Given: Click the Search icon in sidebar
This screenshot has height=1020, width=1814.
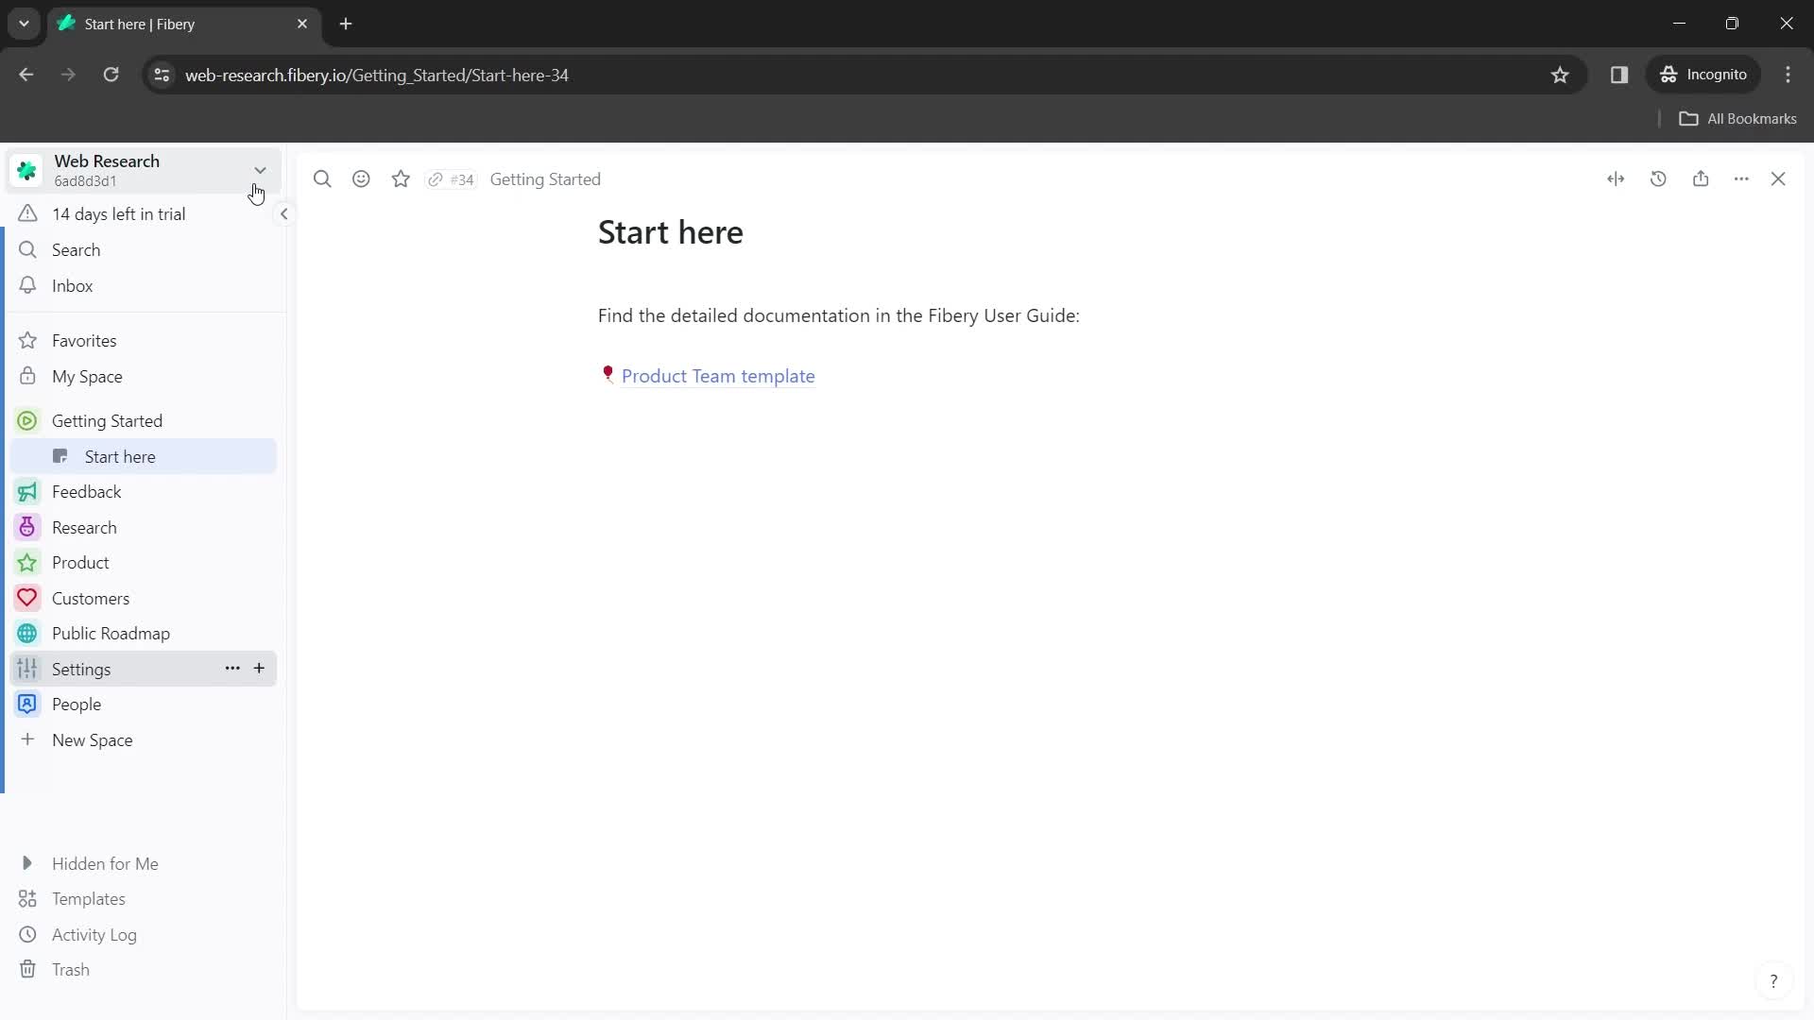Looking at the screenshot, I should (x=28, y=249).
